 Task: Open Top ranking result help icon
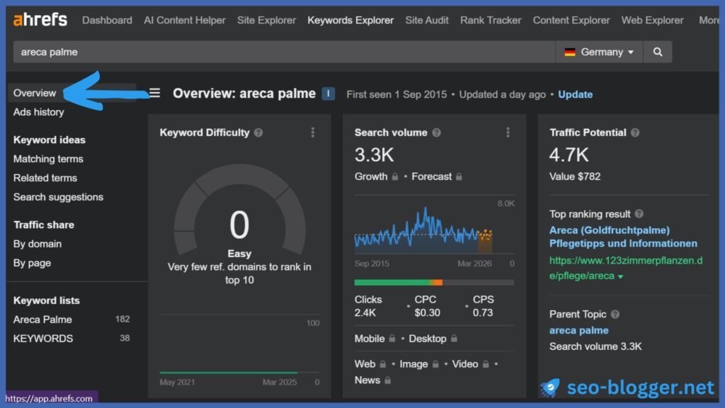[639, 214]
